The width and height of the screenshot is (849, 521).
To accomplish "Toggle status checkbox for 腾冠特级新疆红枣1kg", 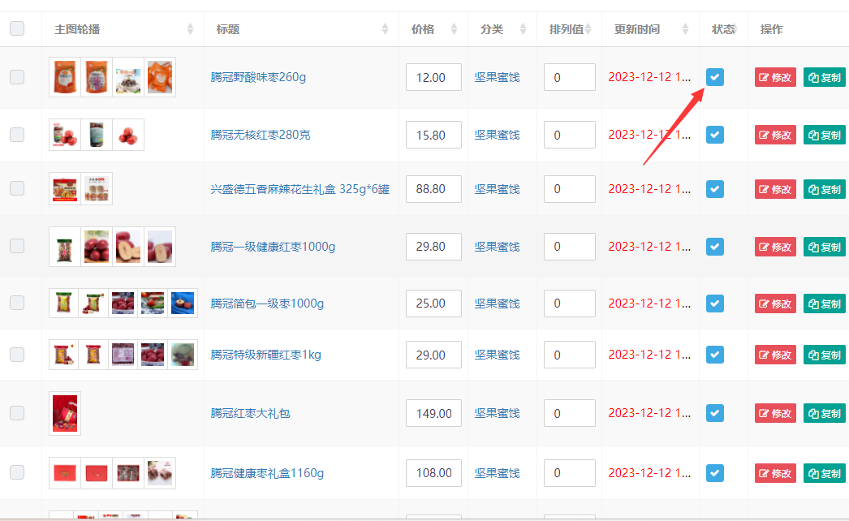I will 714,355.
